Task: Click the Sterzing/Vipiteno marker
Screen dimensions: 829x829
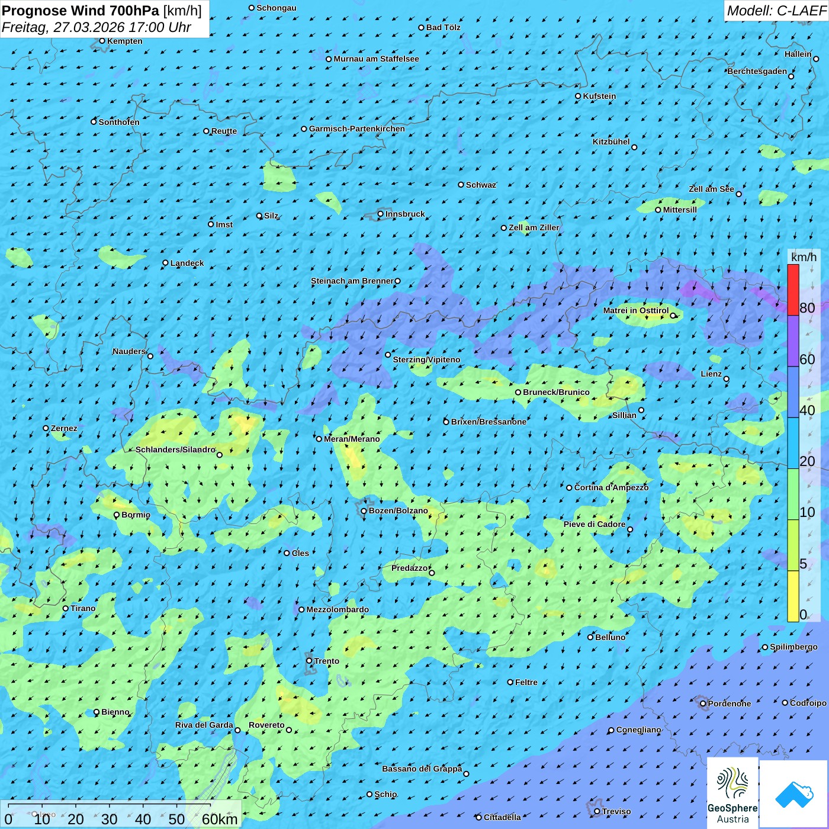Action: pyautogui.click(x=388, y=355)
